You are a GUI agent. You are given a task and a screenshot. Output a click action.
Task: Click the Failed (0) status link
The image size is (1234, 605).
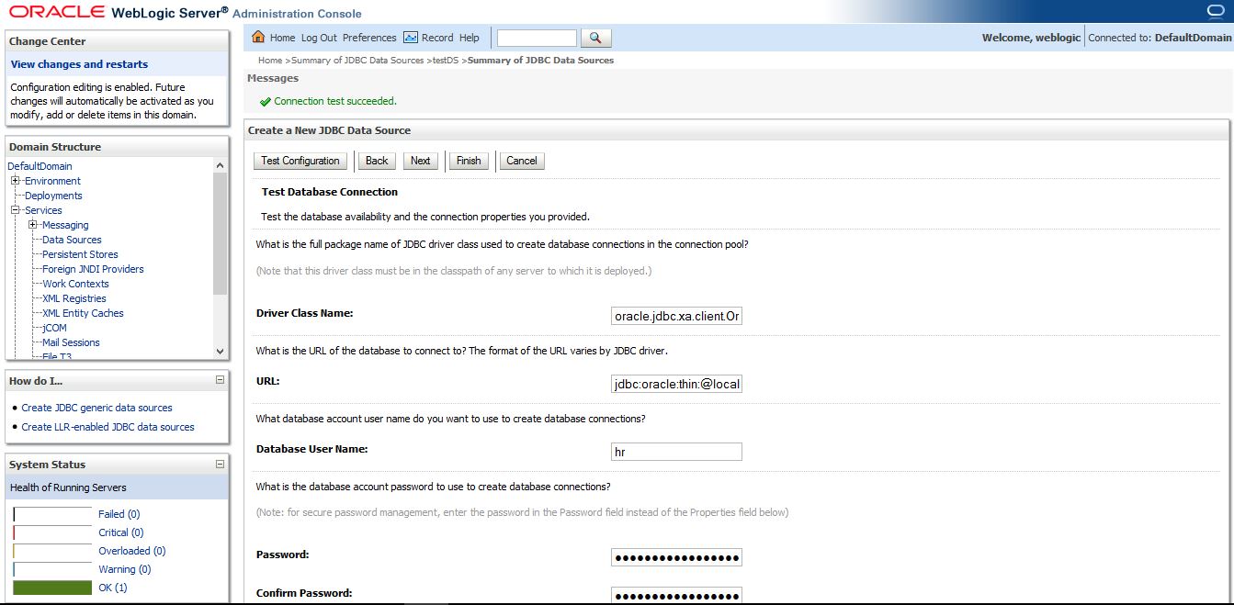pos(119,514)
